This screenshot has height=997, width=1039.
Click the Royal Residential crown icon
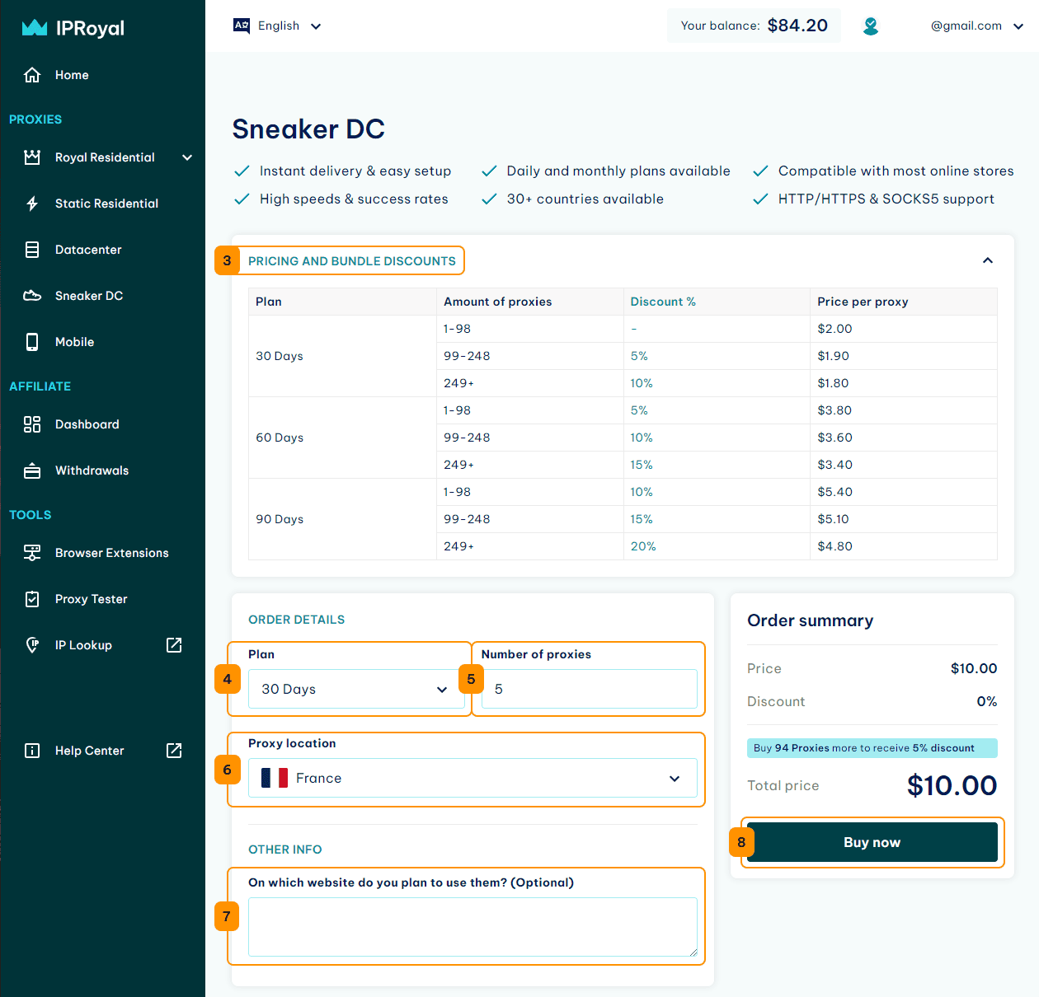(x=32, y=157)
